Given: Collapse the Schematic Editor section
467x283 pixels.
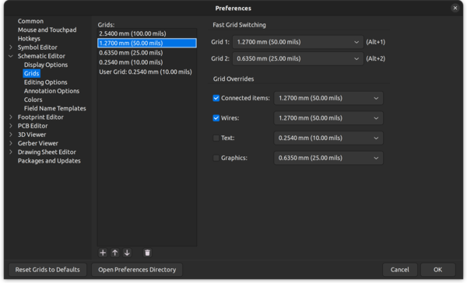Looking at the screenshot, I should (x=11, y=56).
